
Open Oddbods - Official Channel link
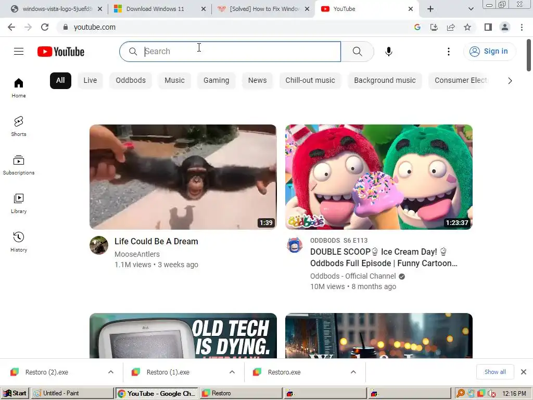[353, 276]
